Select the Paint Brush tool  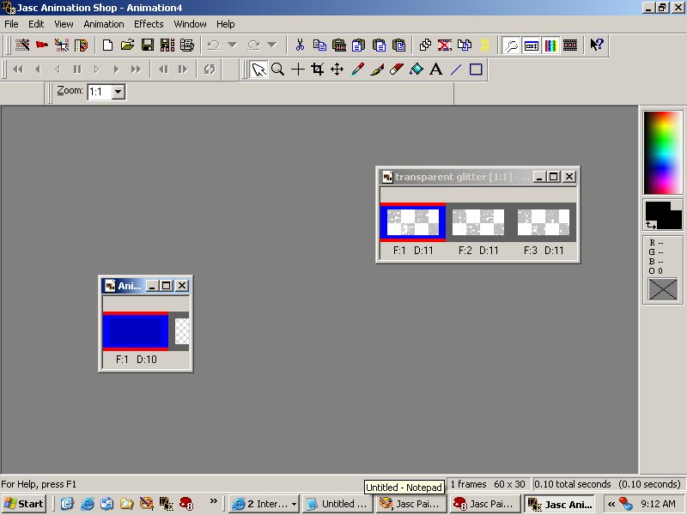377,70
